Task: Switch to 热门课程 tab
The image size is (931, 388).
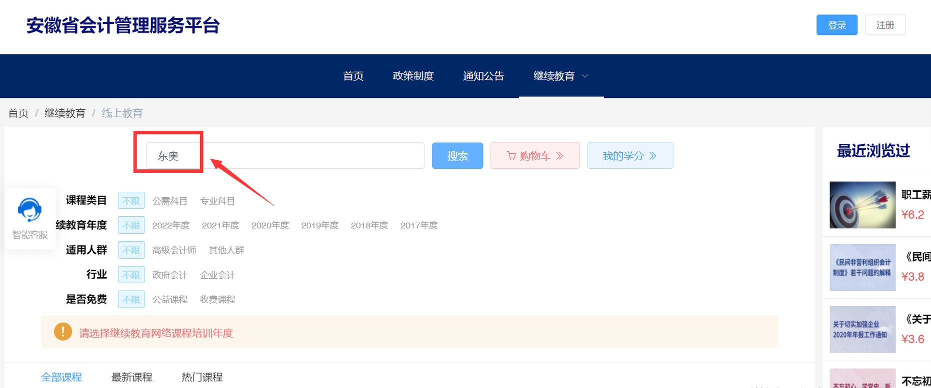Action: tap(202, 377)
